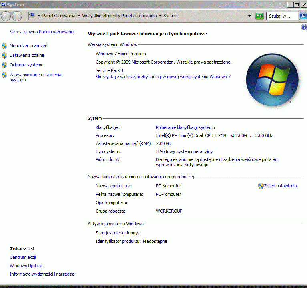
Task: Click the System window title bar icon
Action: pyautogui.click(x=3, y=4)
